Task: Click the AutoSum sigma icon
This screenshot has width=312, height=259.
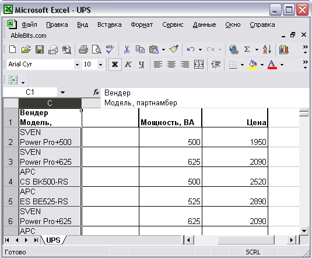Action: click(x=247, y=49)
